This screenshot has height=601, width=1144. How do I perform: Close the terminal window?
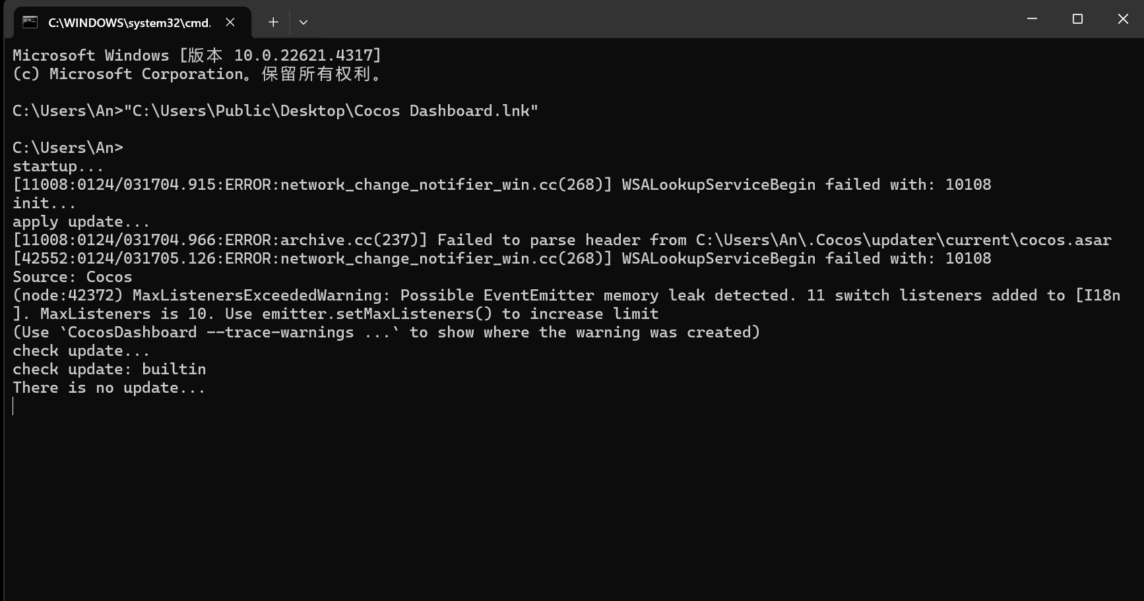pos(1123,19)
